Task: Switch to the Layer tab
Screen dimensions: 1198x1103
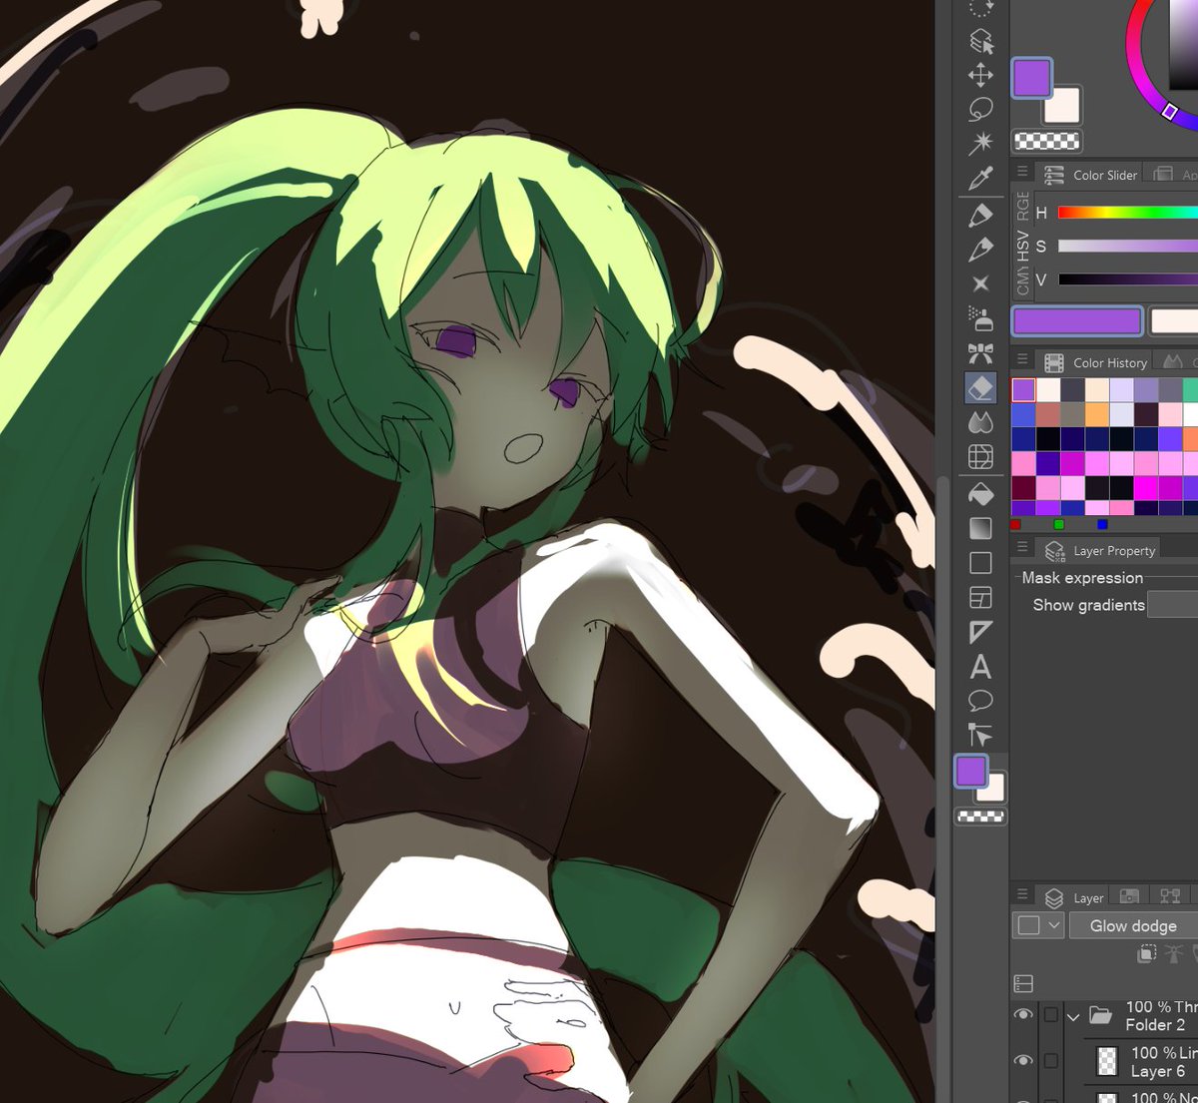Action: [x=1074, y=897]
